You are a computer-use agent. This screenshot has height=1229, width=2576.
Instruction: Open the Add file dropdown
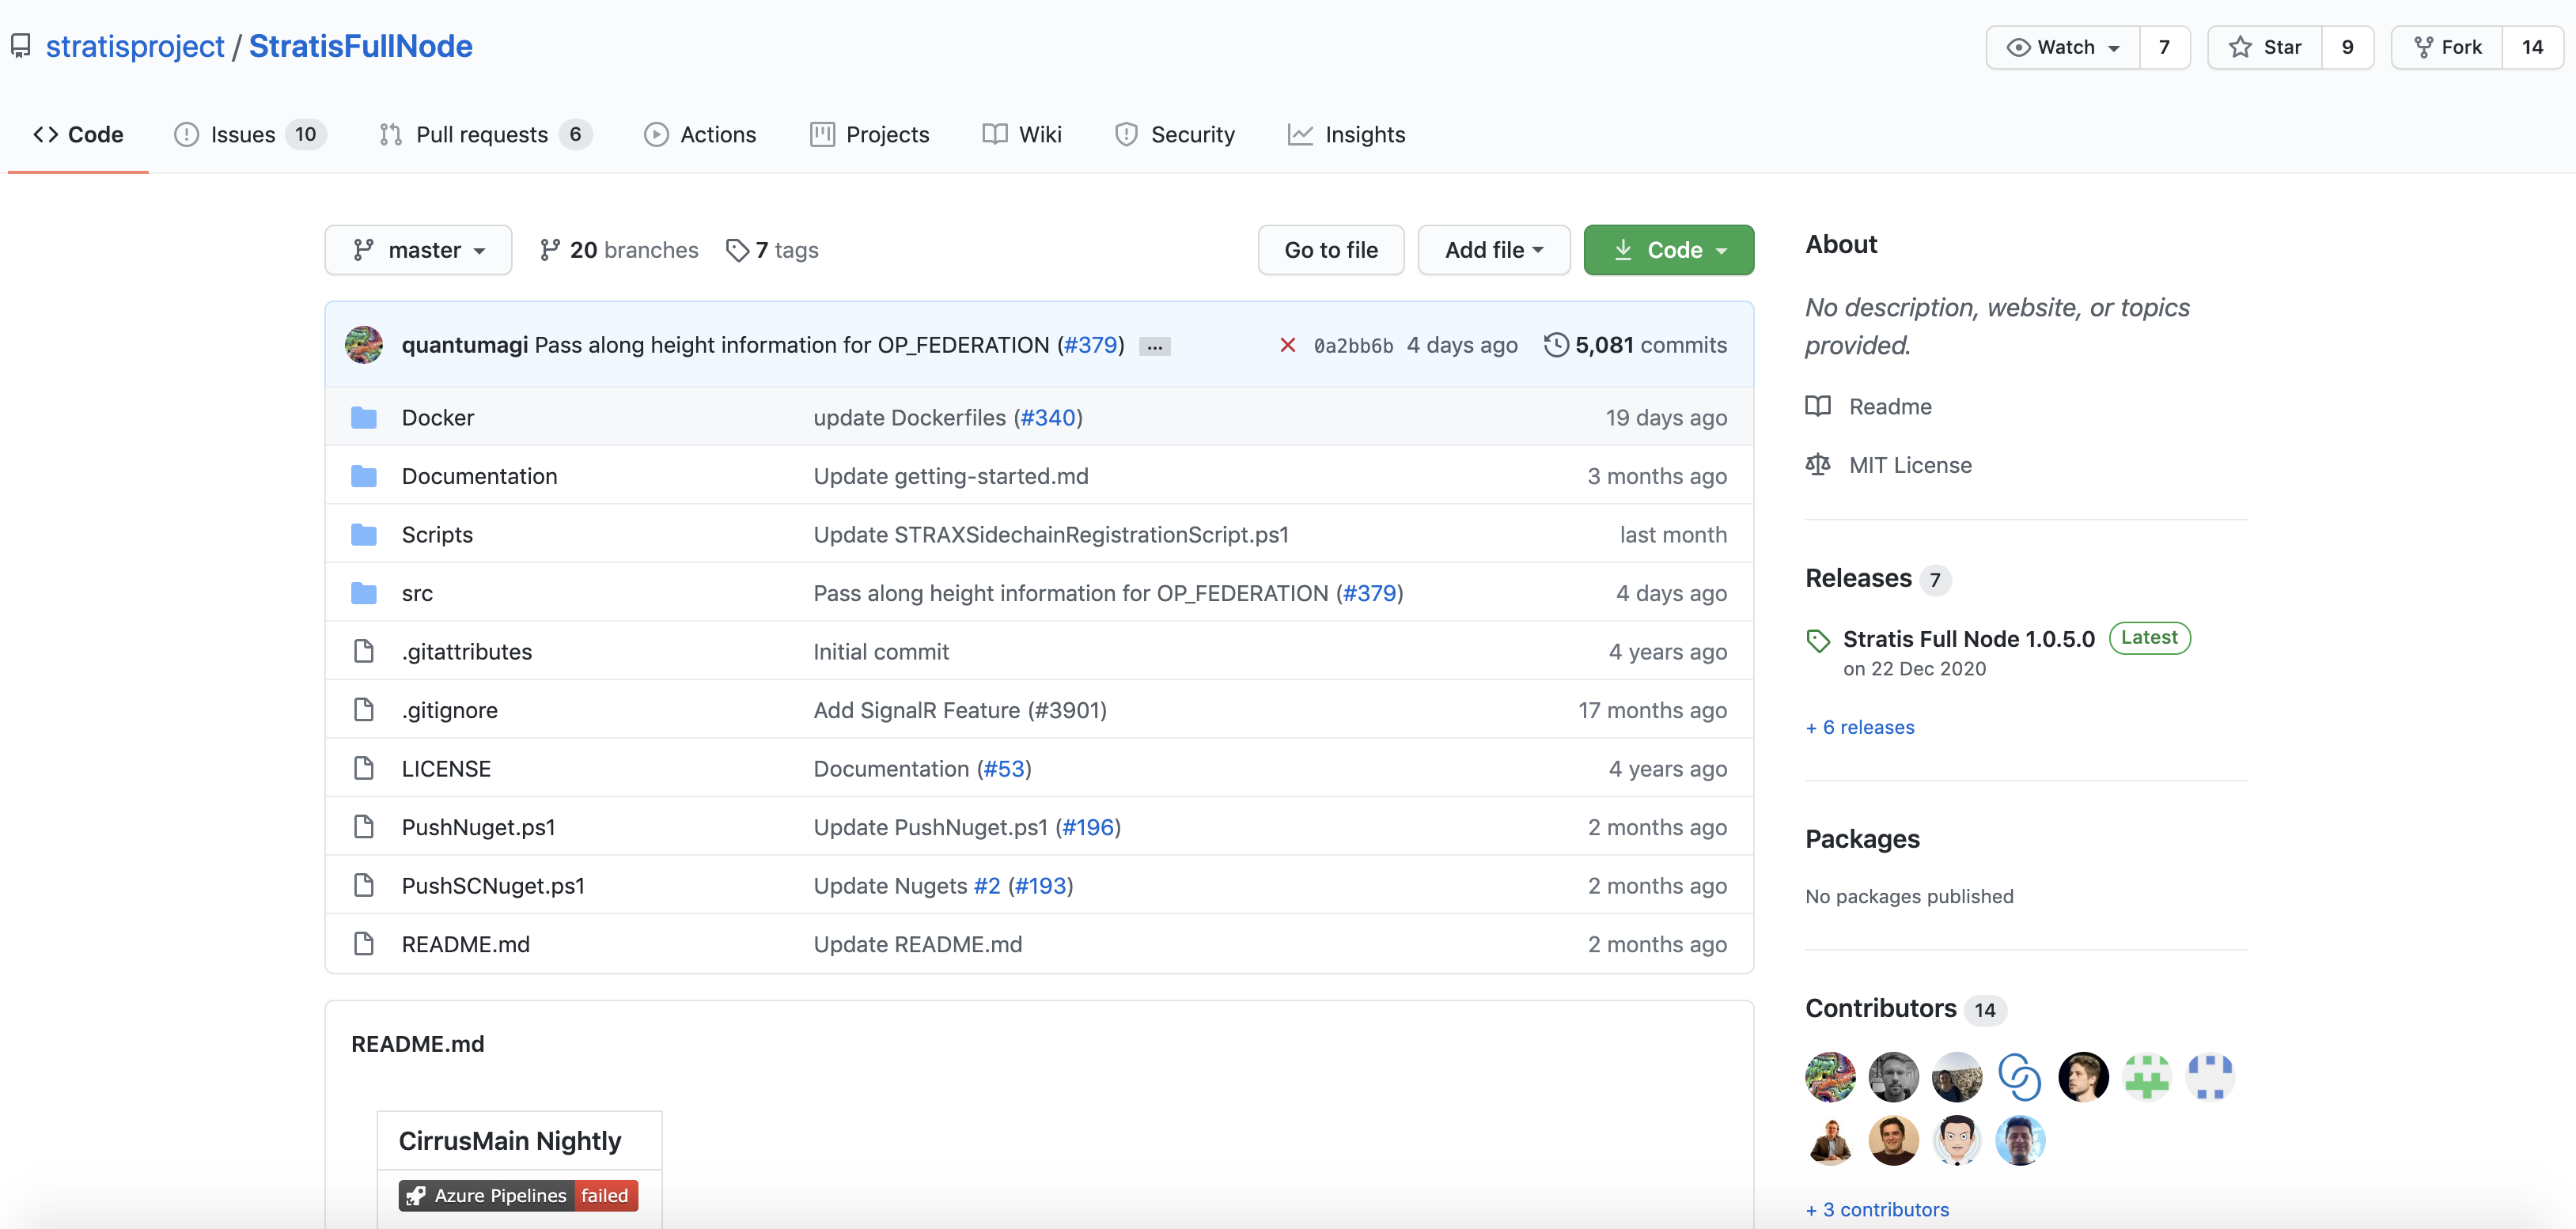pyautogui.click(x=1493, y=250)
